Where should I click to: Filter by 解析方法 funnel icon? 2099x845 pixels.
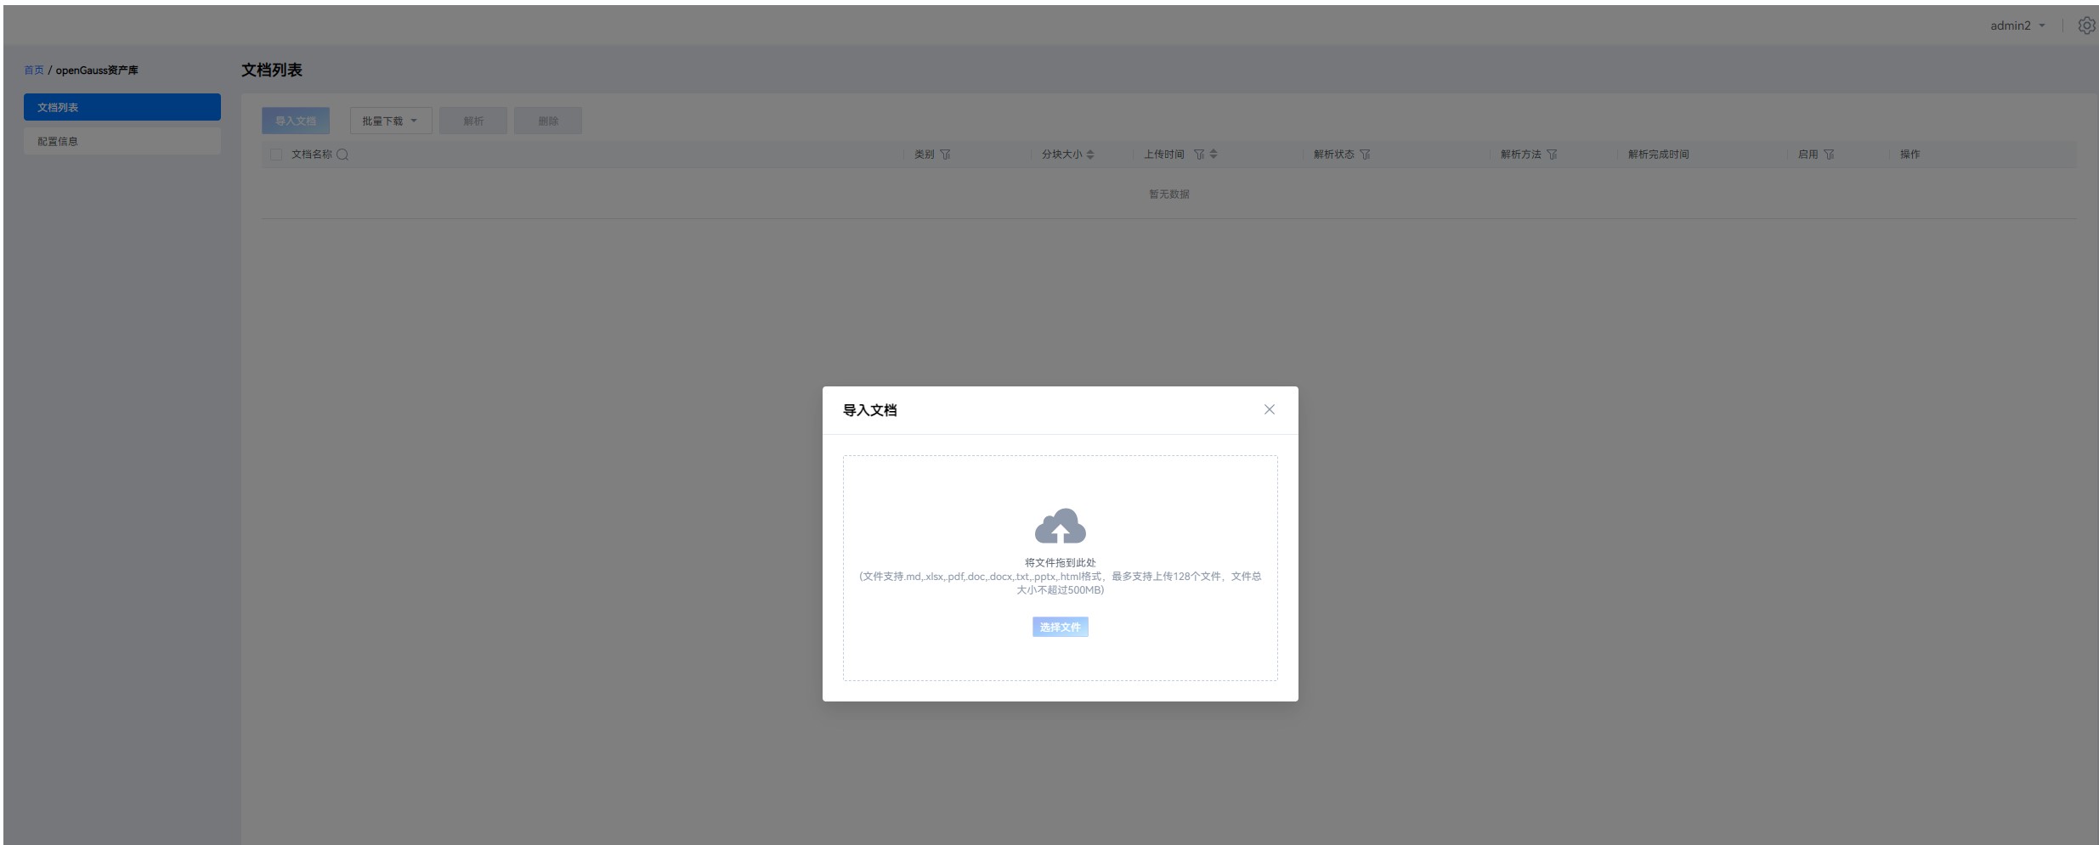(x=1552, y=155)
